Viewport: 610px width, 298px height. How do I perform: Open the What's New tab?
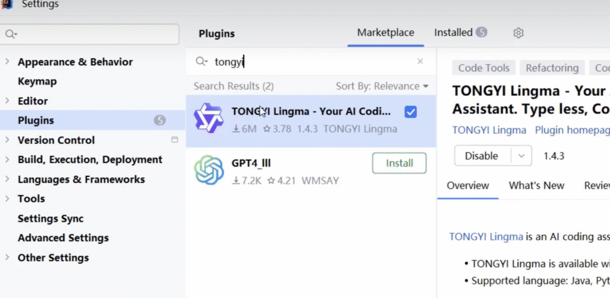tap(536, 186)
